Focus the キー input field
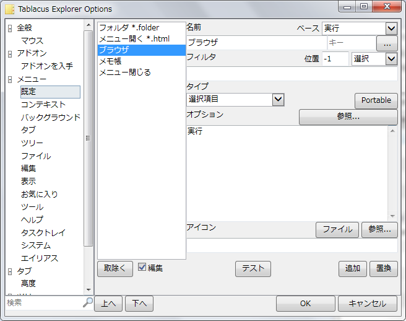The image size is (406, 321). point(352,43)
